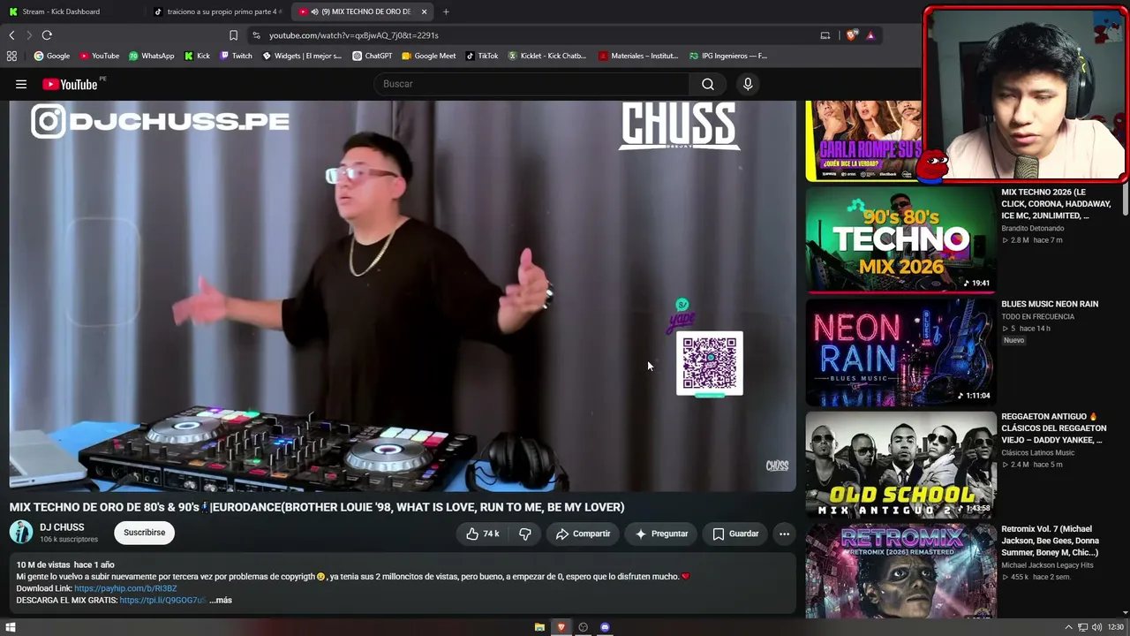
Task: Mute the audio-playing tab via speaker icon
Action: (x=315, y=11)
